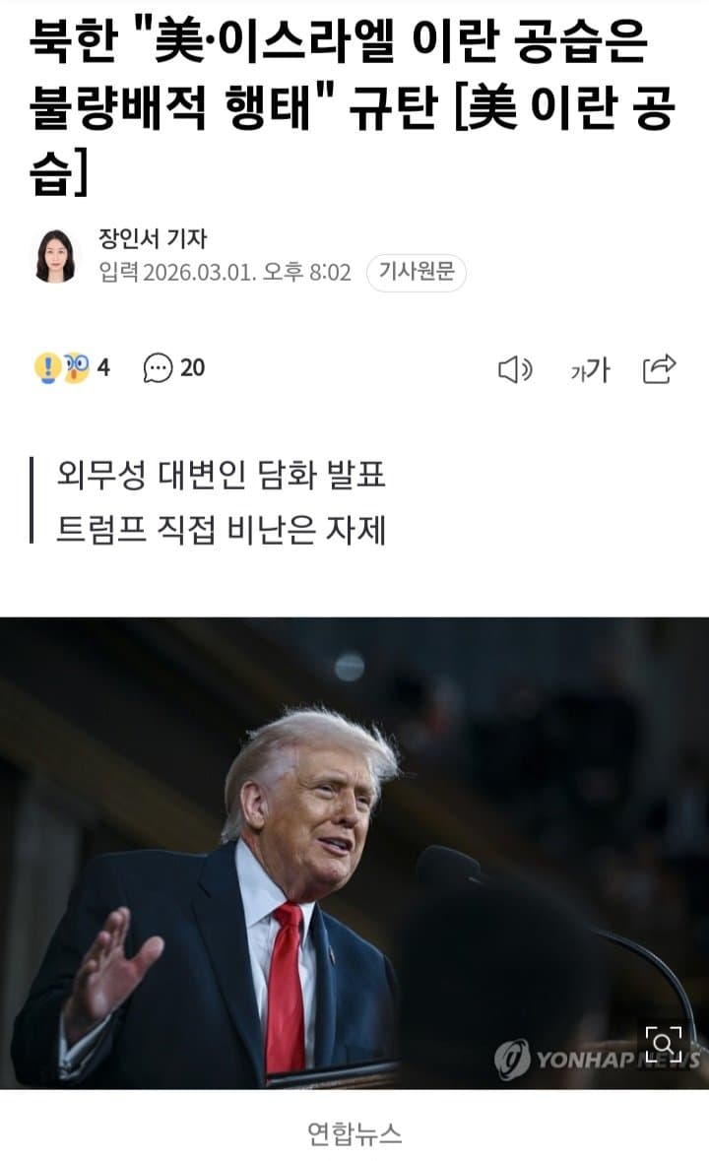The width and height of the screenshot is (709, 1161).
Task: Tap the comment count 20
Action: (192, 368)
